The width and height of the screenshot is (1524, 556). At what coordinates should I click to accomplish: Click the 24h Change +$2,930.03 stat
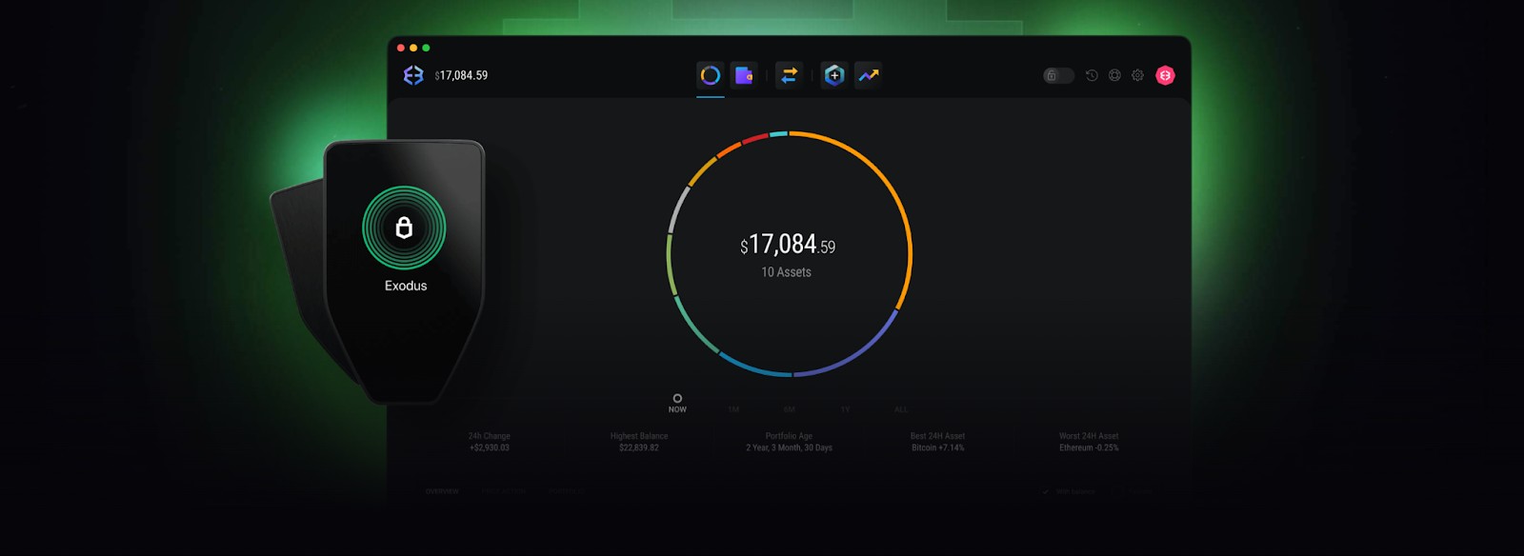coord(490,442)
